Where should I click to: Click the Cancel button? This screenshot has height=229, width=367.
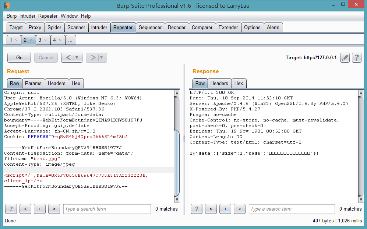coord(46,57)
